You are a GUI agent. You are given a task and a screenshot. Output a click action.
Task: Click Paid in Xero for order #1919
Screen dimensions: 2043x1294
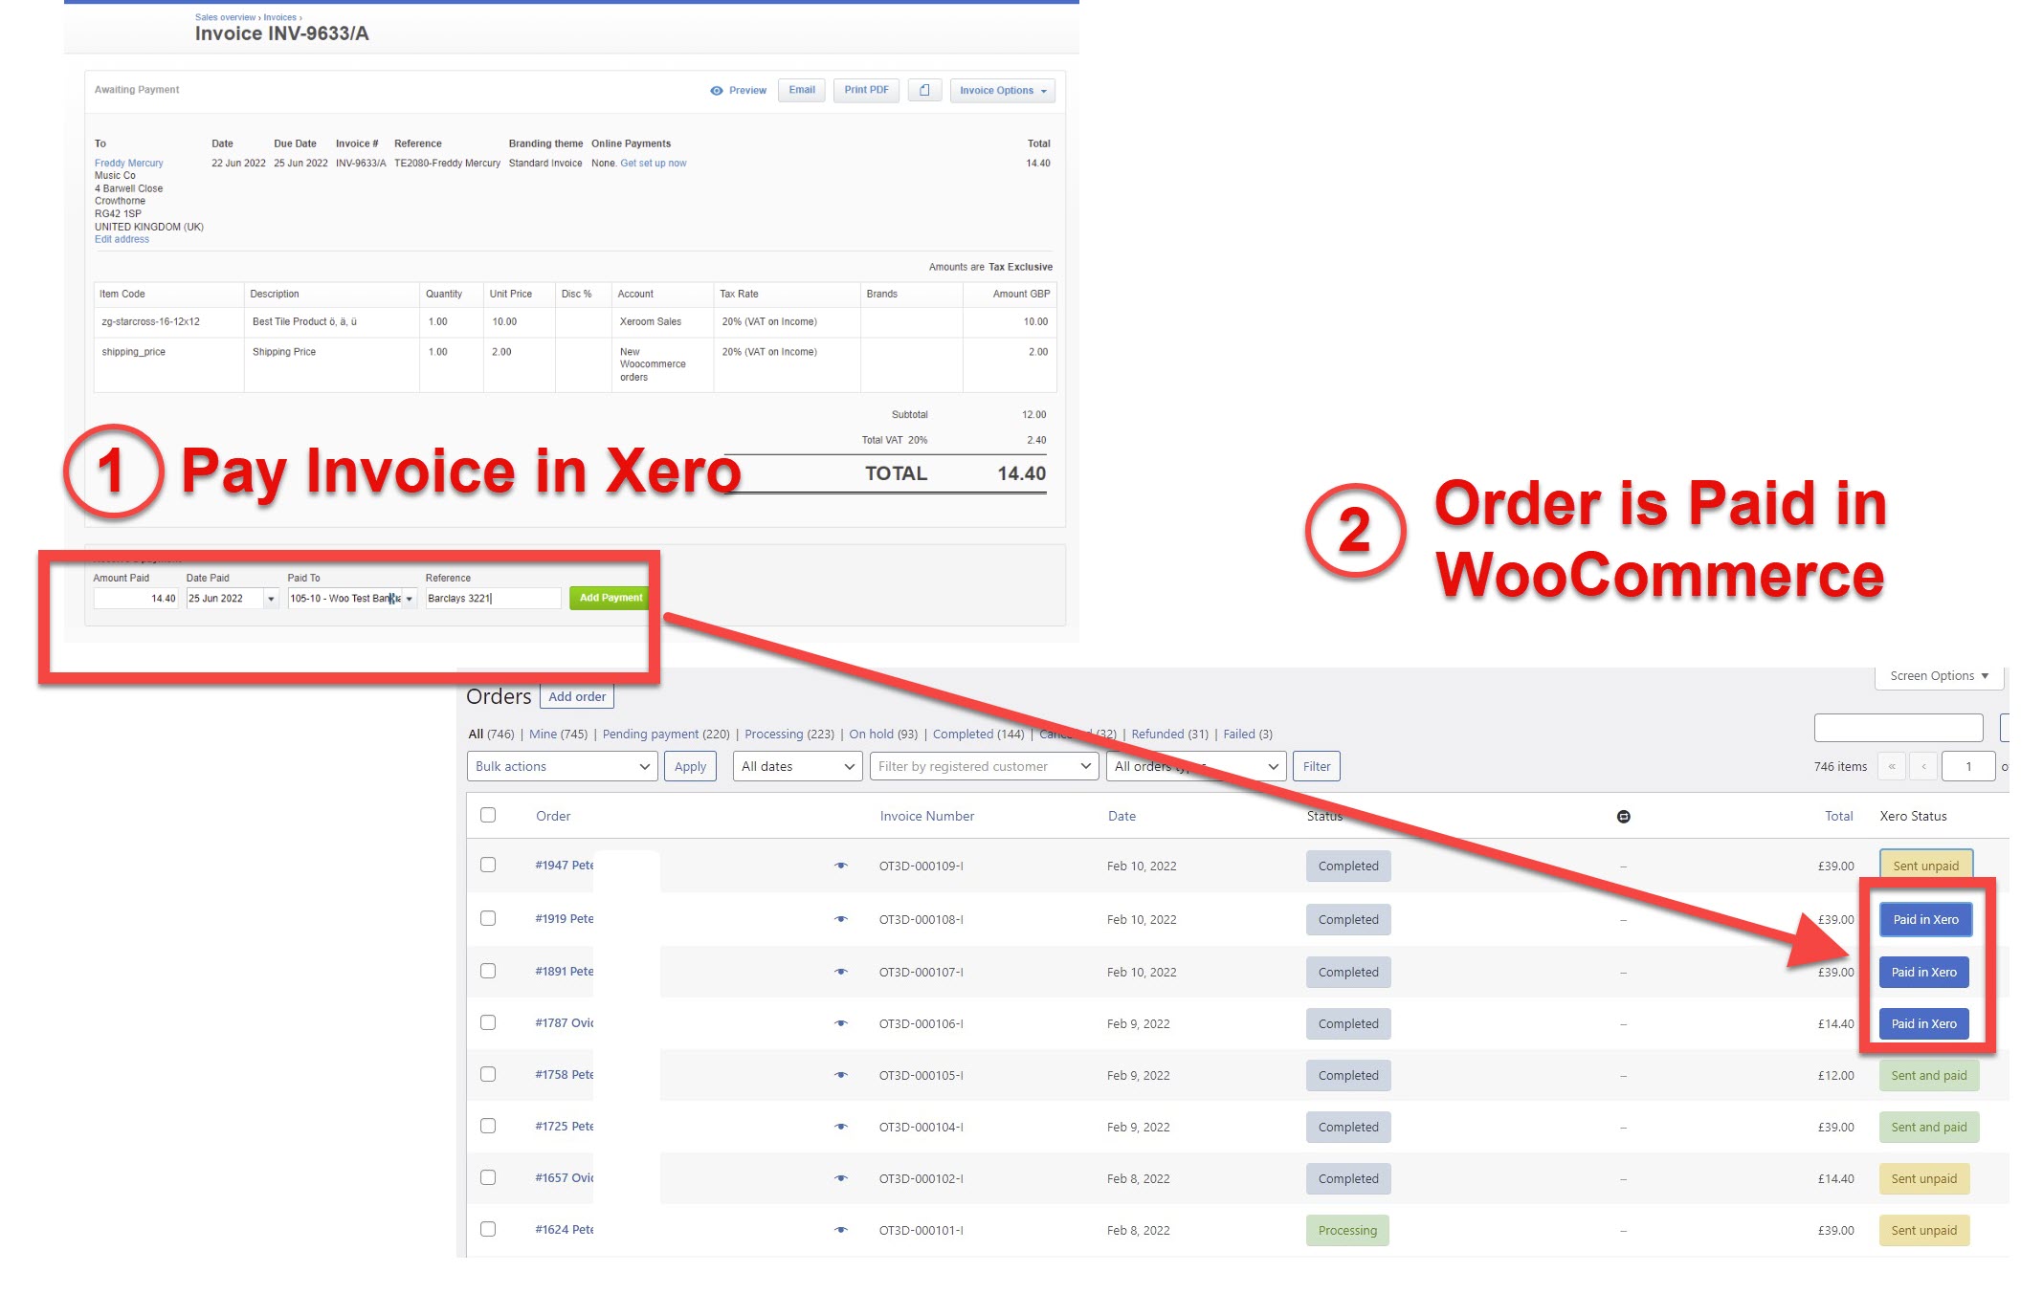1925,919
